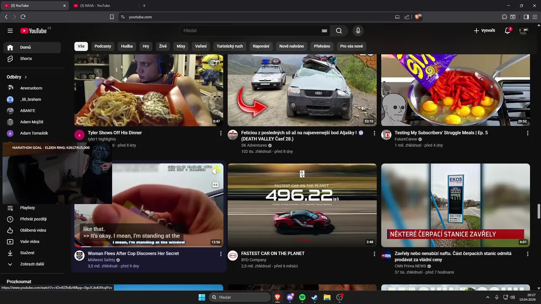The width and height of the screenshot is (541, 304).
Task: Select the Turistický ruch chip
Action: point(230,46)
